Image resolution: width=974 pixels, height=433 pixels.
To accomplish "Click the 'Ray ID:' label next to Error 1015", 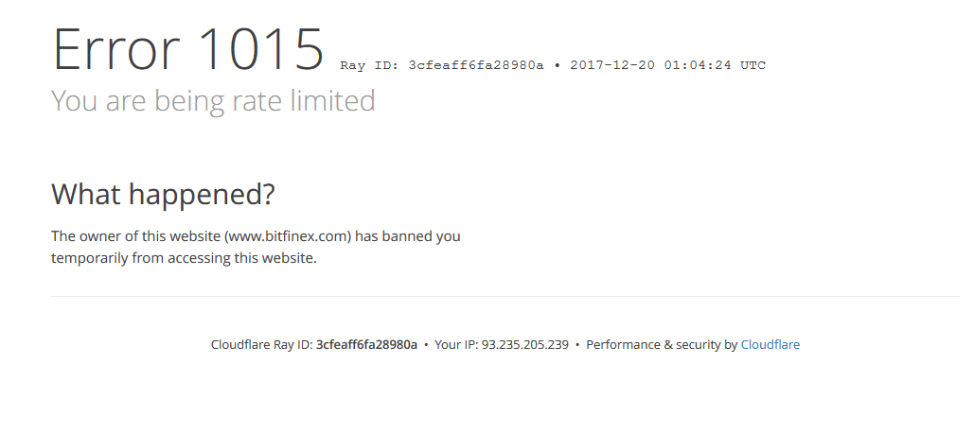I will [369, 65].
